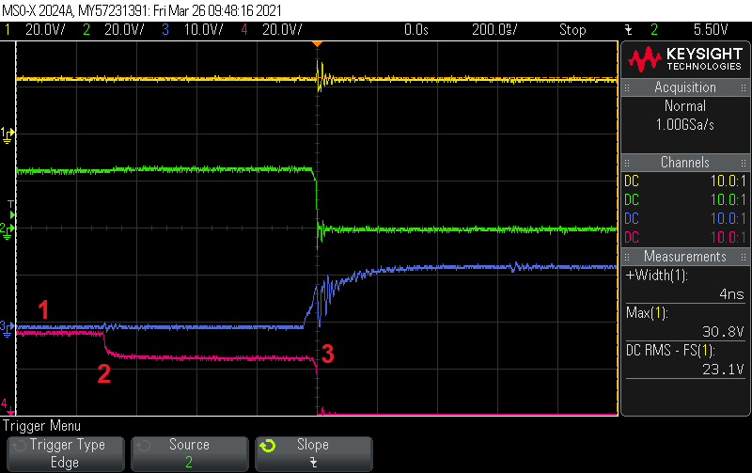Click the trigger source 2 indicator in status bar
This screenshot has width=752, height=473.
click(653, 30)
